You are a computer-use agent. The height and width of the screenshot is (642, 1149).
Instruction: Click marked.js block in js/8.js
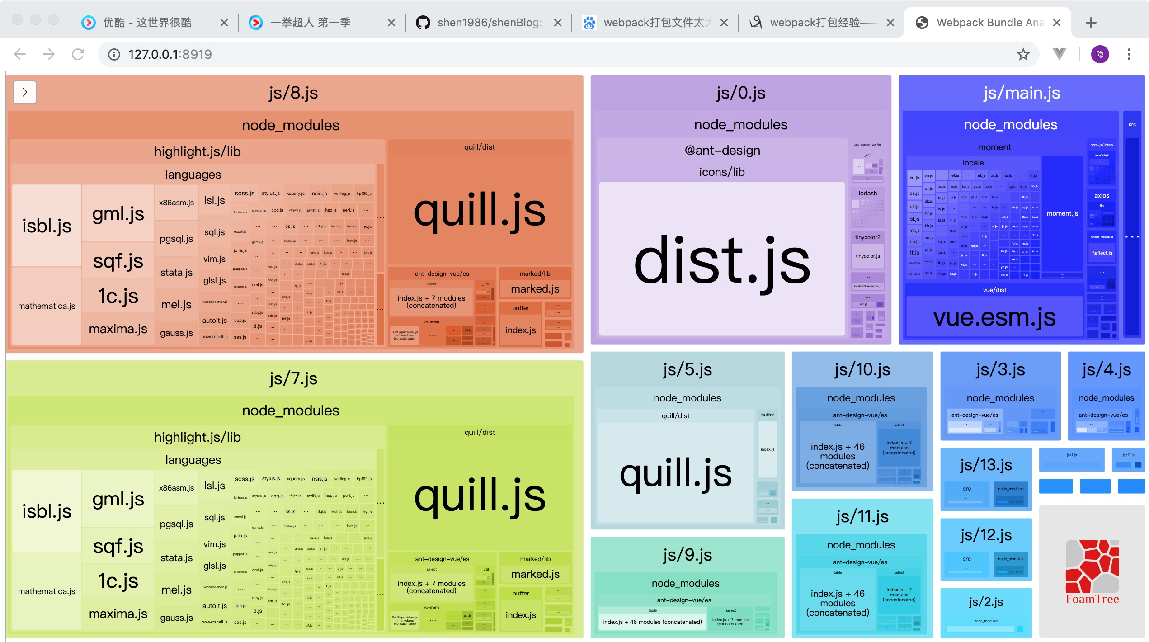(535, 289)
